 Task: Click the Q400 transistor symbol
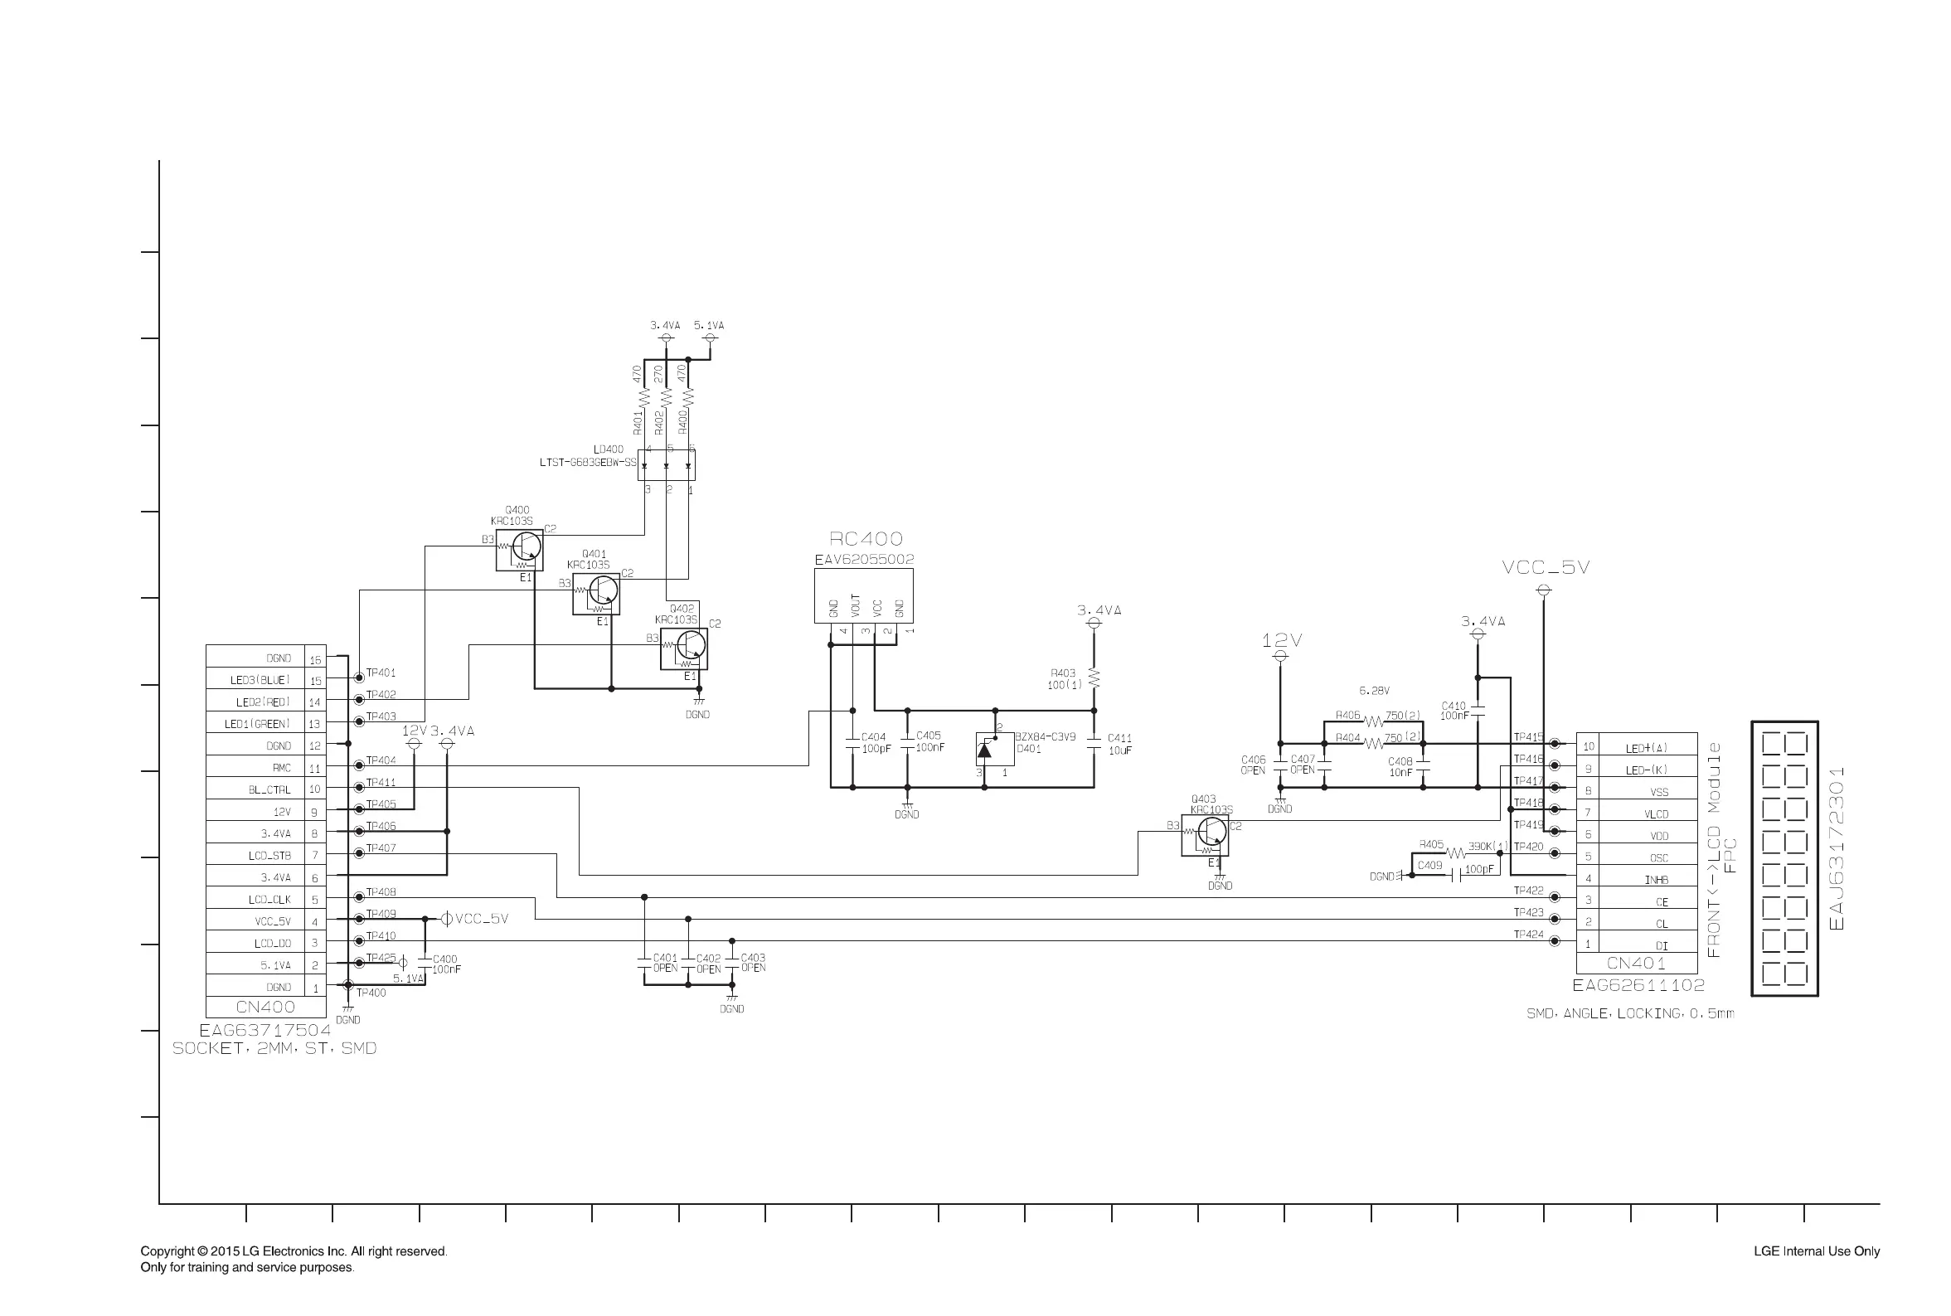pyautogui.click(x=527, y=547)
